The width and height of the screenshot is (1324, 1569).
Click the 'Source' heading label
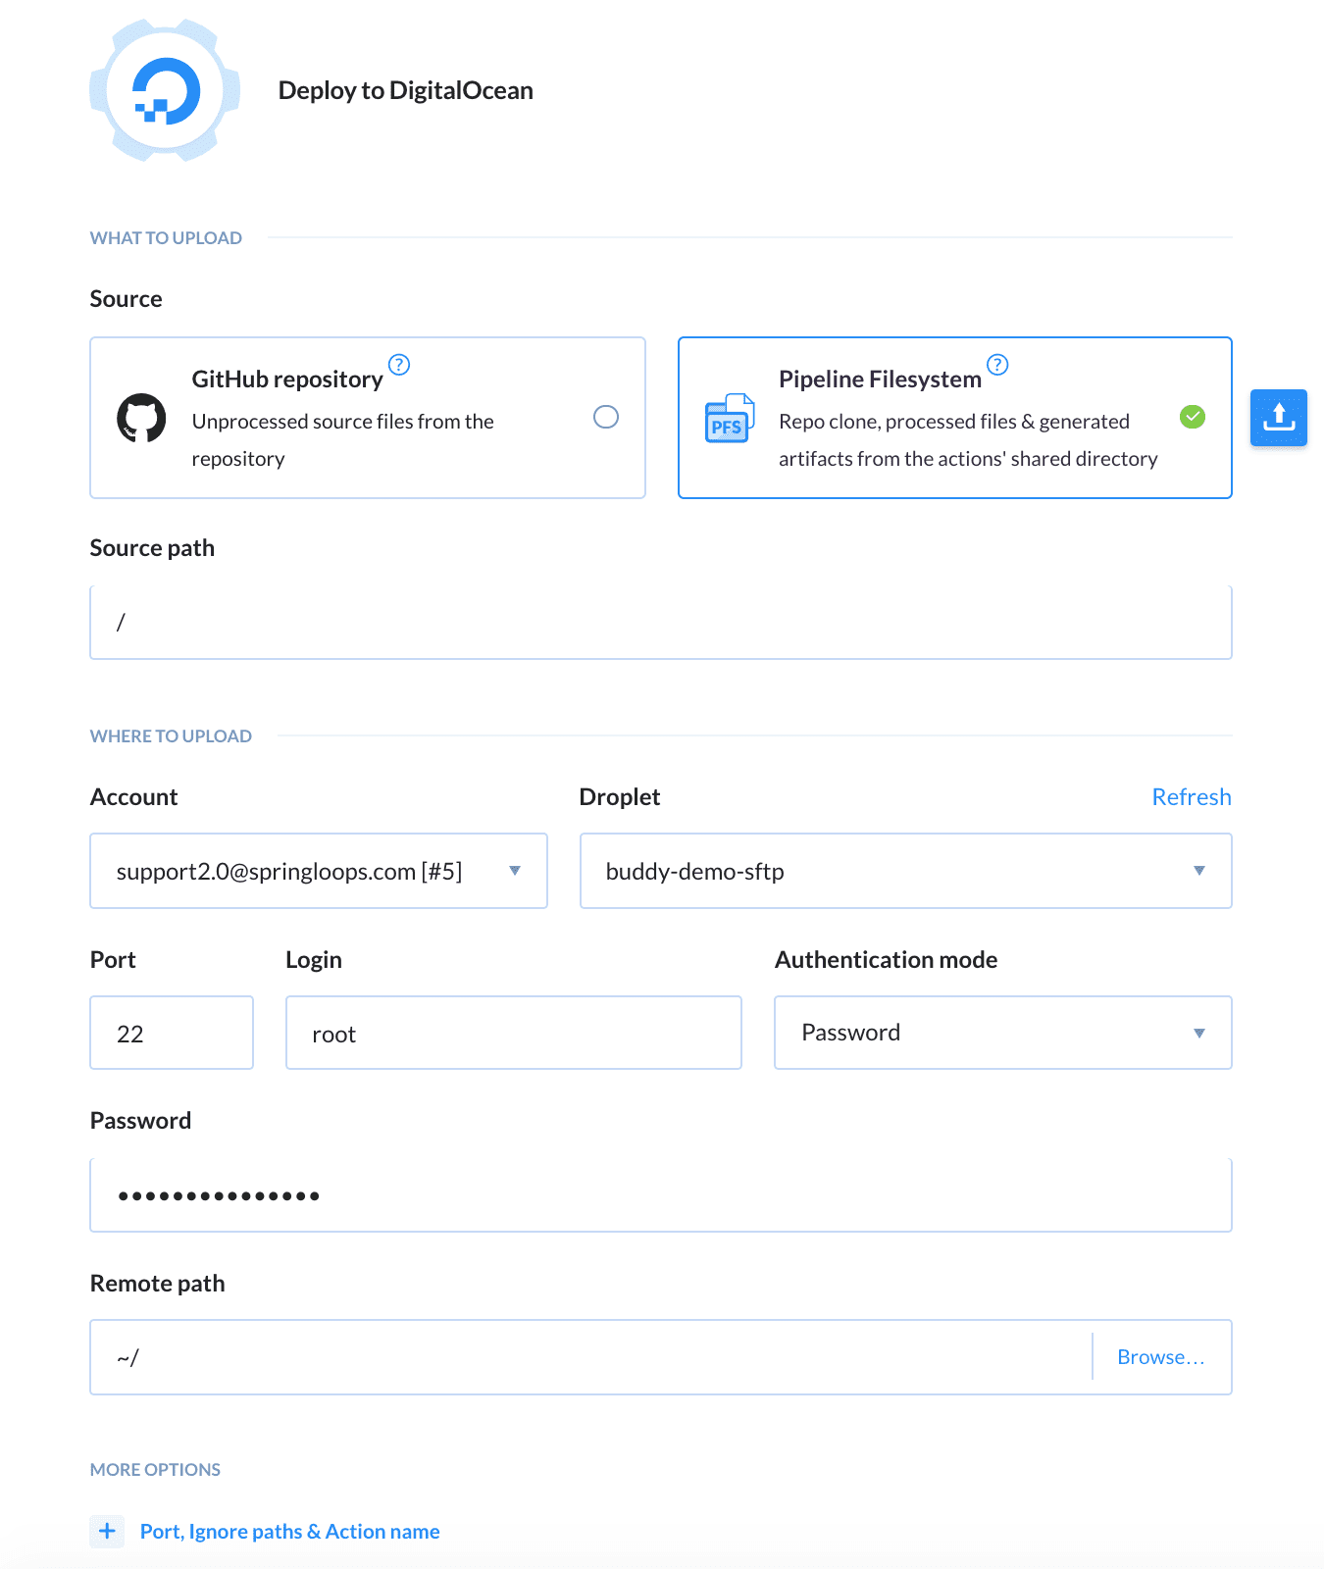(126, 298)
